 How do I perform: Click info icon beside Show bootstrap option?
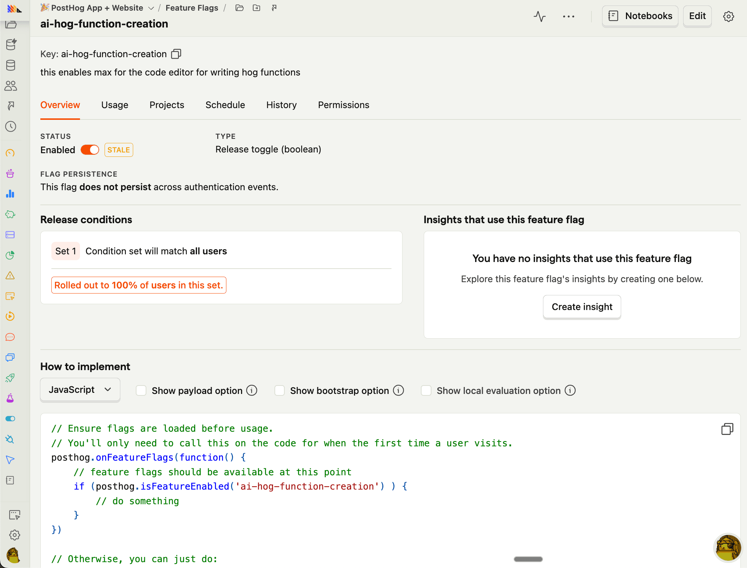pyautogui.click(x=398, y=391)
